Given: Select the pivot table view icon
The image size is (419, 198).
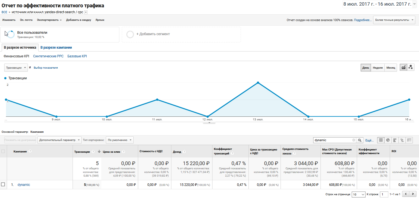Looking at the screenshot, I should click(409, 140).
